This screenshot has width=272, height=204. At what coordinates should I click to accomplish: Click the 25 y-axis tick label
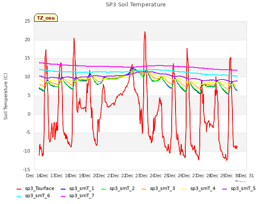pyautogui.click(x=27, y=21)
